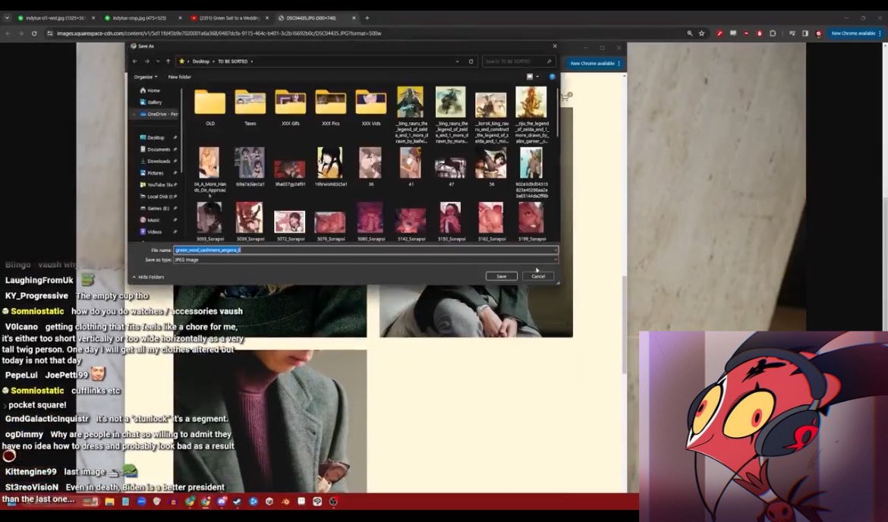Image resolution: width=888 pixels, height=522 pixels.
Task: Create a New folder in the dialog
Action: (180, 77)
